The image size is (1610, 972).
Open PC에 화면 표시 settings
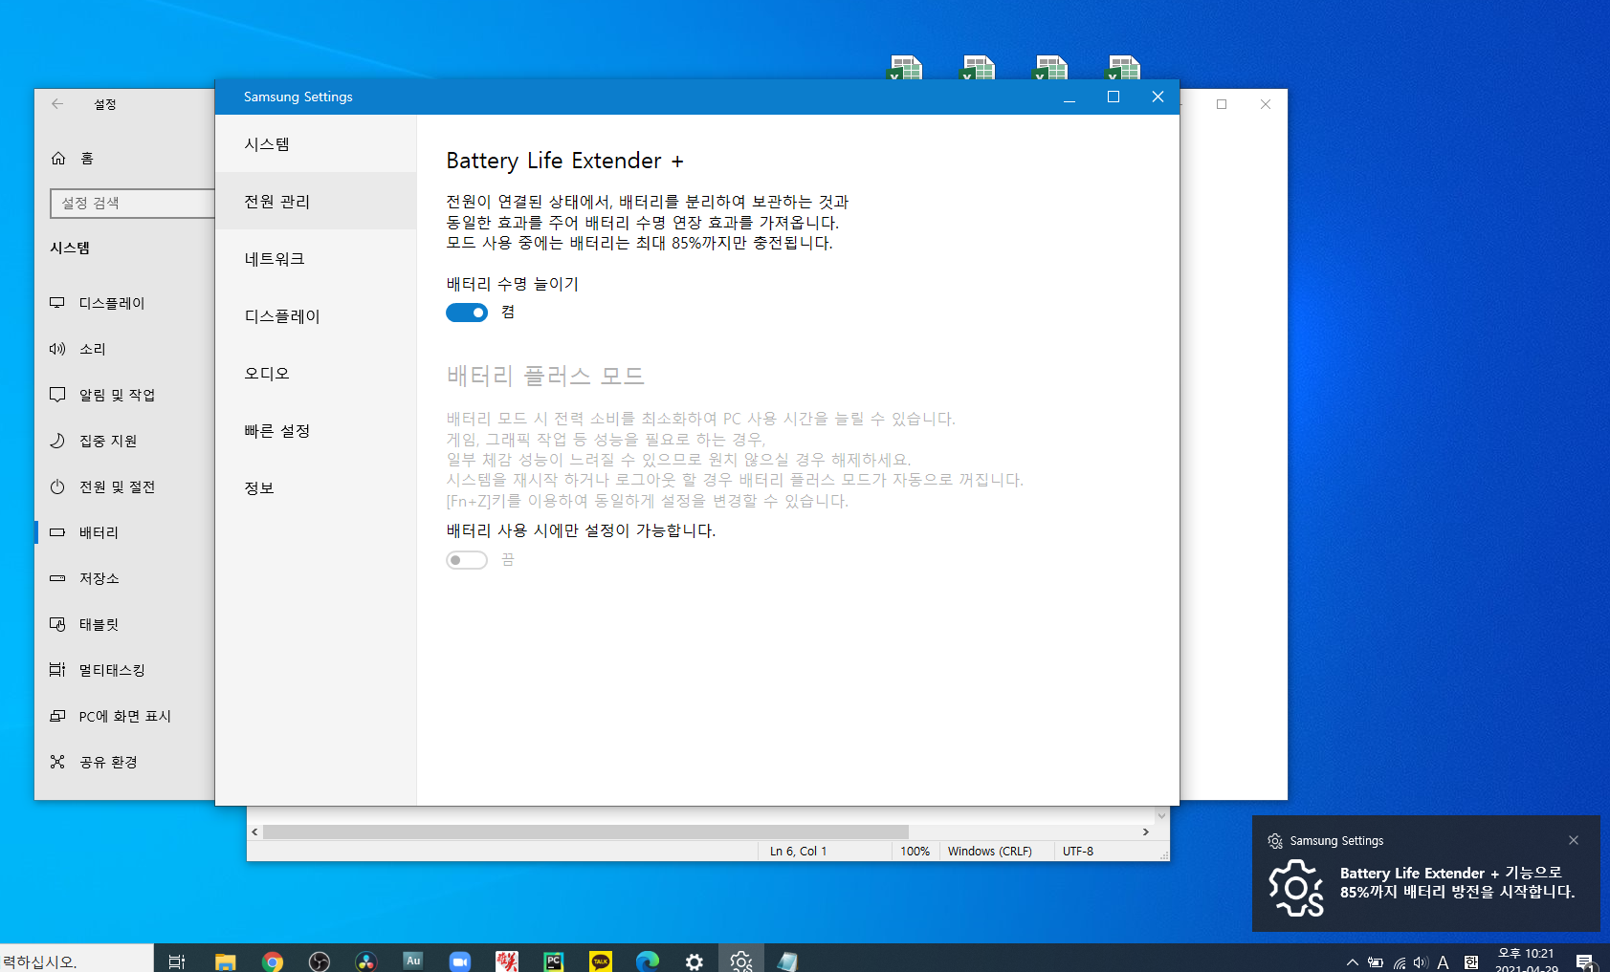click(124, 716)
